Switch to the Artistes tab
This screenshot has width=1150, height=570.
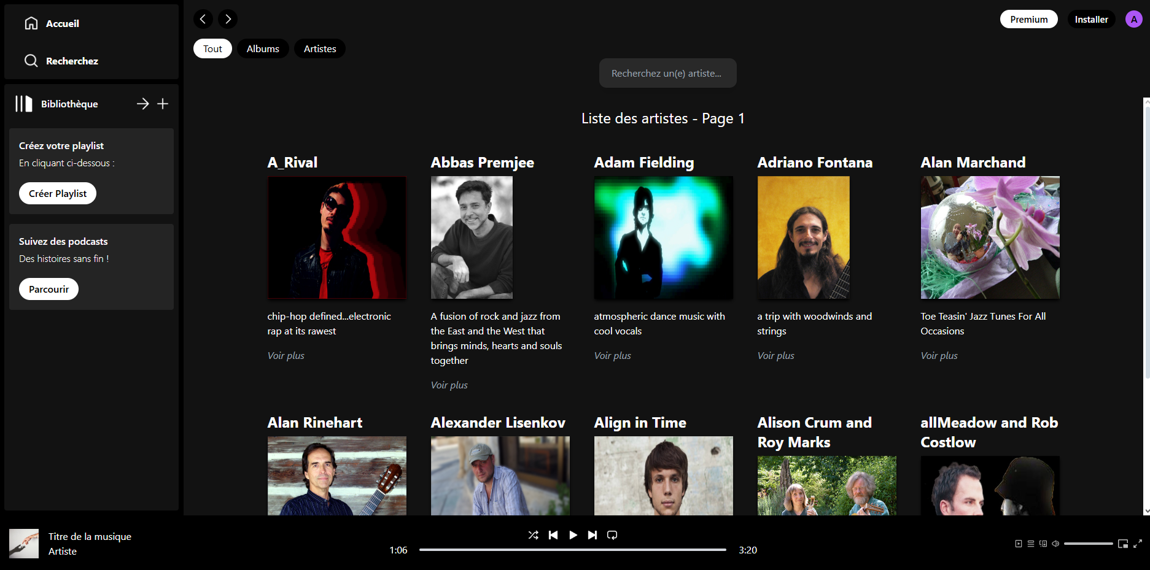319,48
